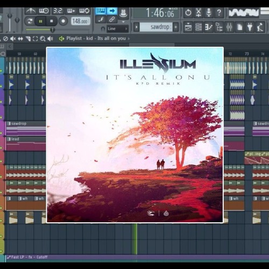269x269 pixels.
Task: Expand arrow after playlist title
Action: pos(129,39)
